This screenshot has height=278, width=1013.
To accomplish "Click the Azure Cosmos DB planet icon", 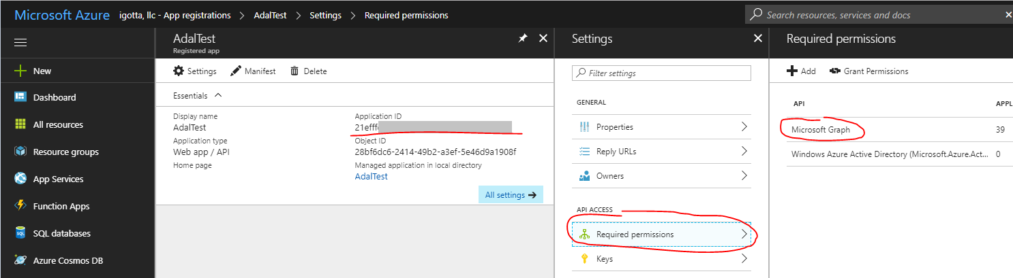I will coord(20,260).
